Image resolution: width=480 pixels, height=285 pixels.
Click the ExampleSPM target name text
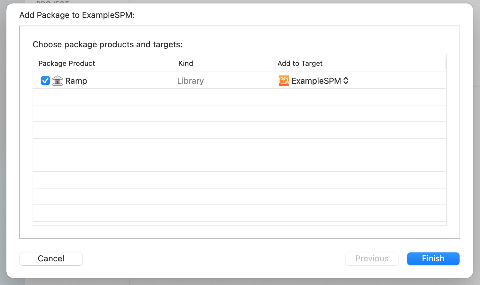point(316,81)
